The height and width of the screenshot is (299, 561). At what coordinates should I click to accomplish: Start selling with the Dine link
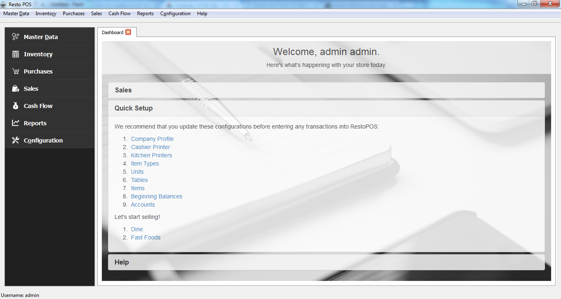tap(137, 229)
